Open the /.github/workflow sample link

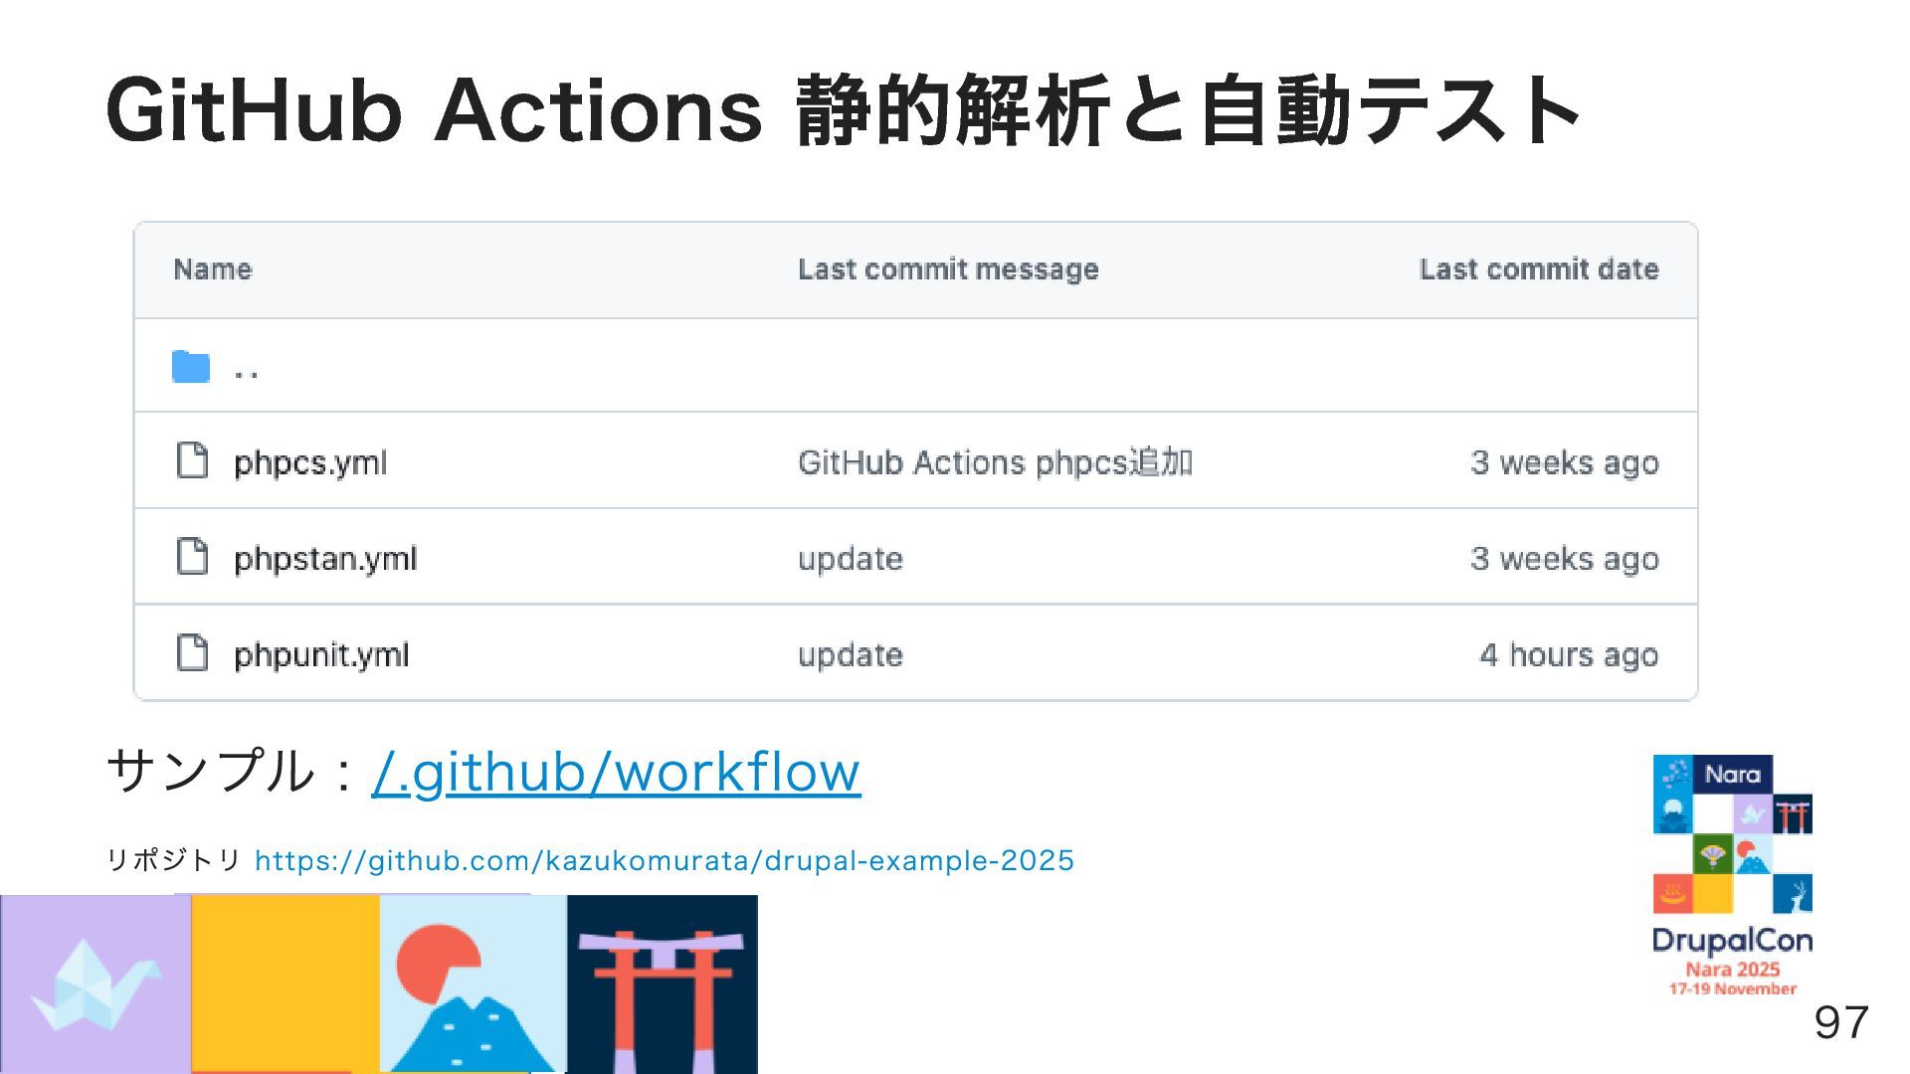(616, 772)
